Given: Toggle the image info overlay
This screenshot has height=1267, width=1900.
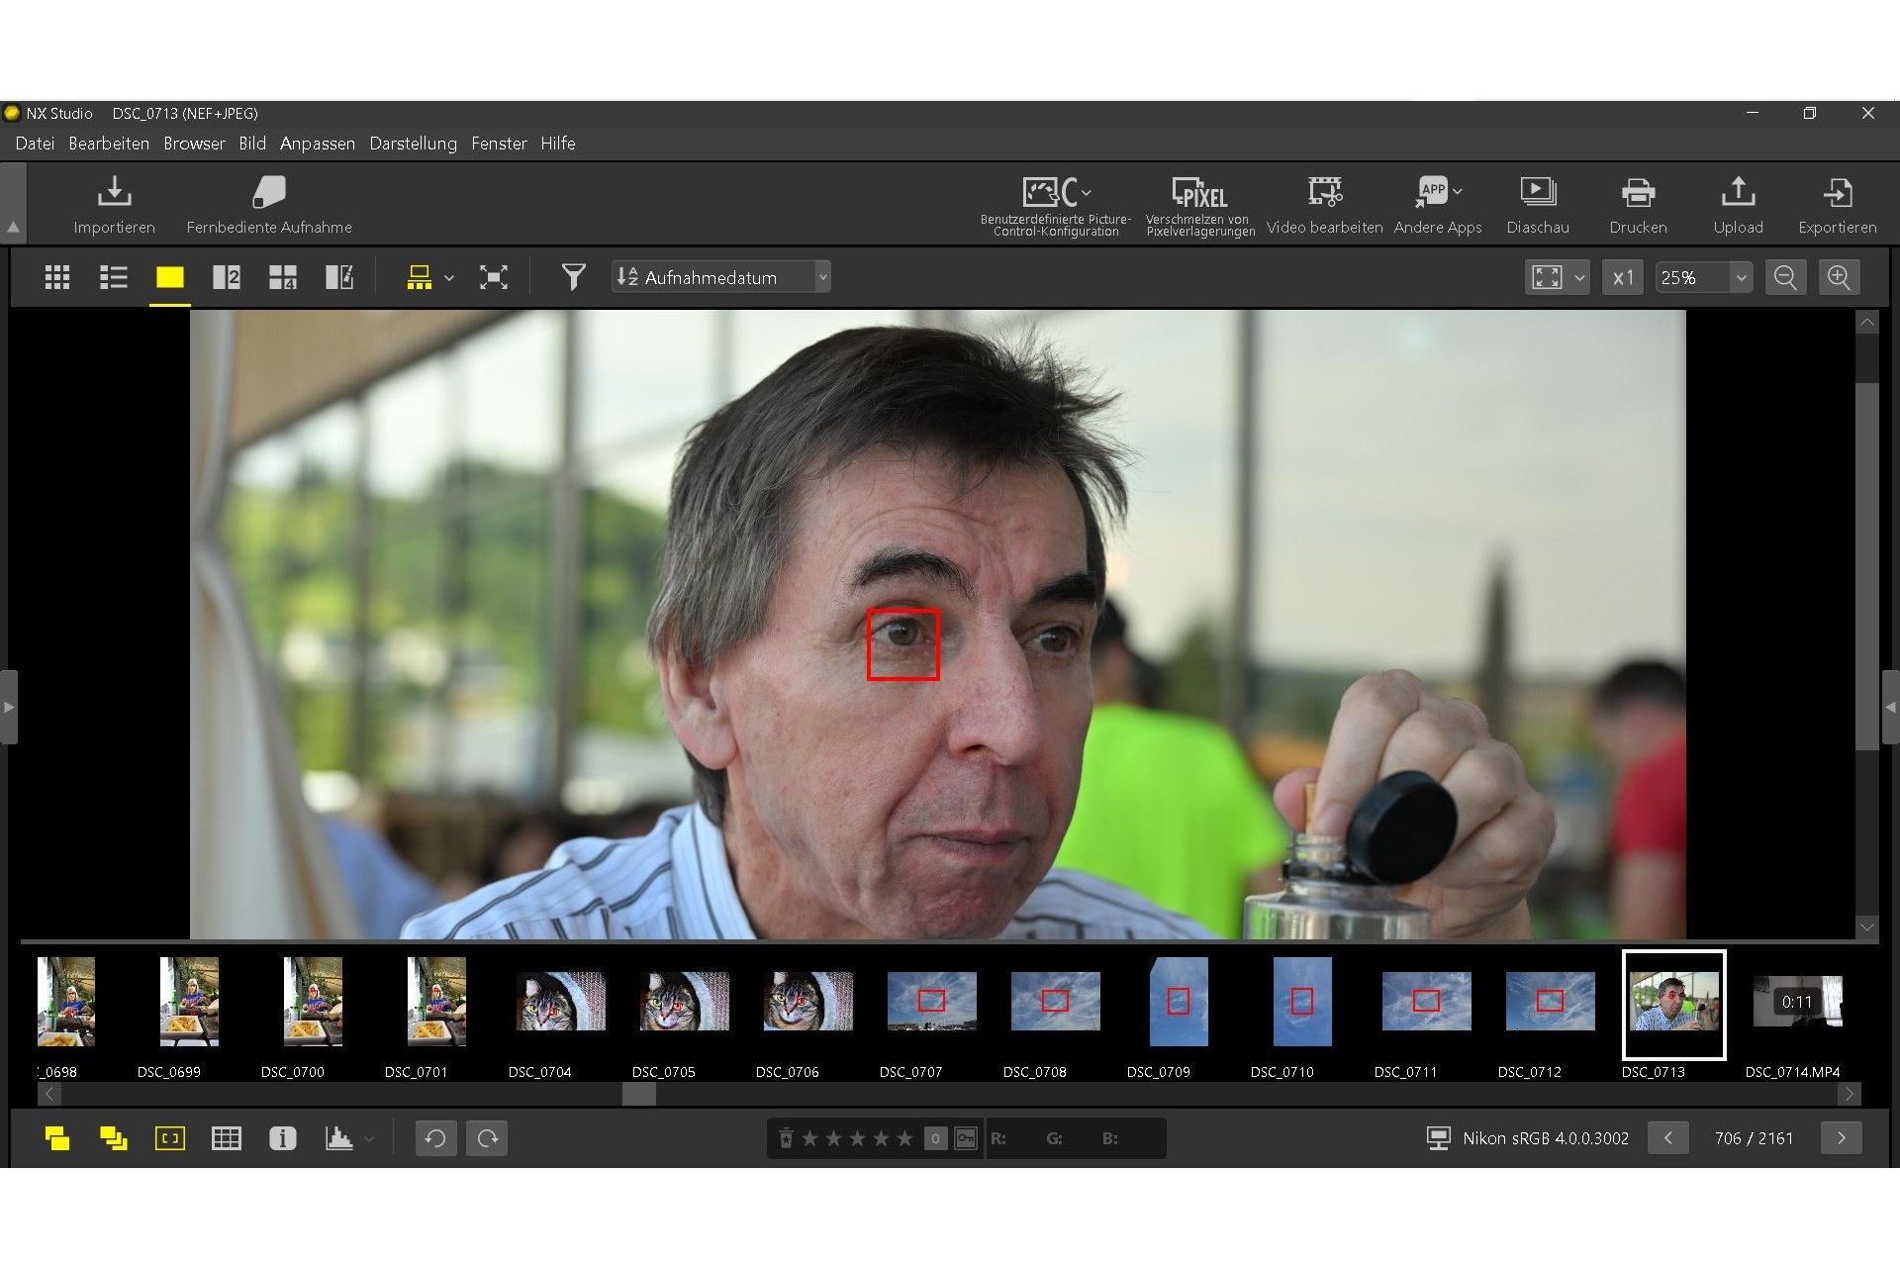Looking at the screenshot, I should (x=283, y=1138).
